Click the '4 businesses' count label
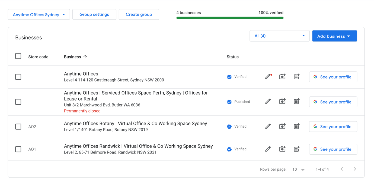The height and width of the screenshot is (185, 374). pyautogui.click(x=188, y=13)
